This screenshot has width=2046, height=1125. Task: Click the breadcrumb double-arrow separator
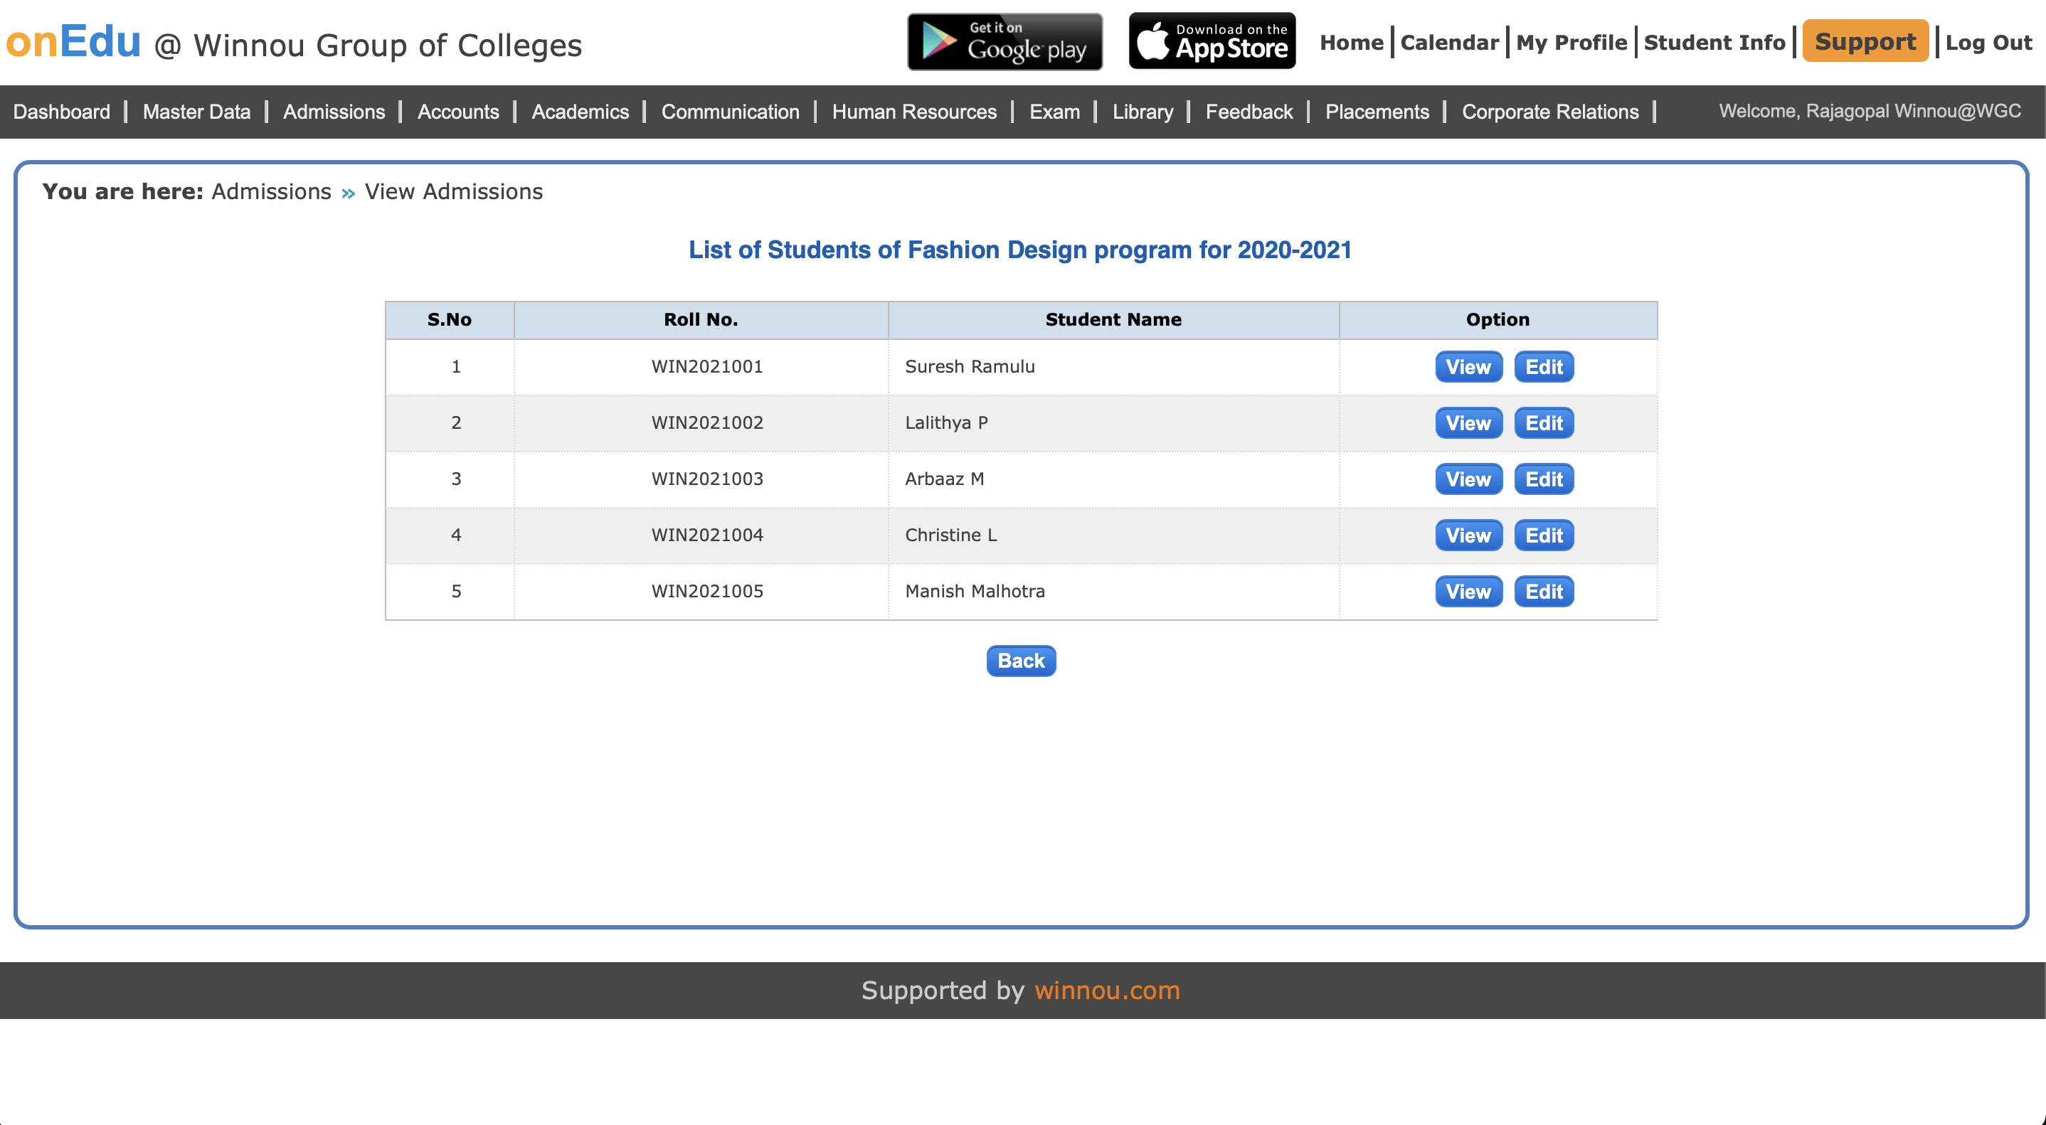pyautogui.click(x=348, y=193)
